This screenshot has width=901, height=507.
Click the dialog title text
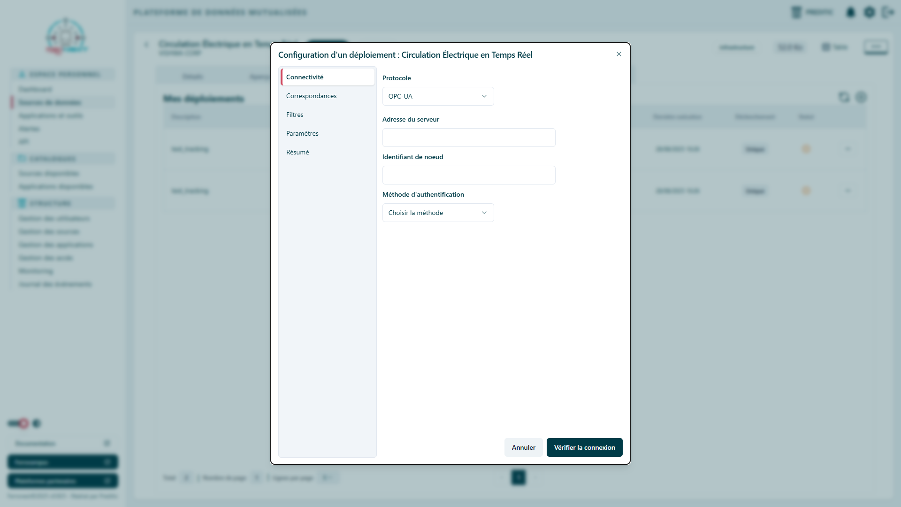point(405,55)
